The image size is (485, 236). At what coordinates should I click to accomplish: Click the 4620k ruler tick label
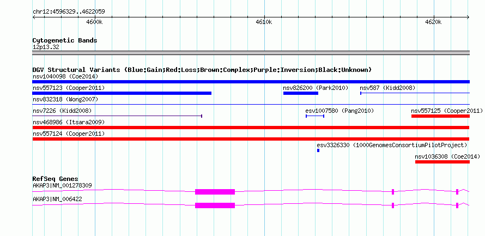(x=434, y=22)
